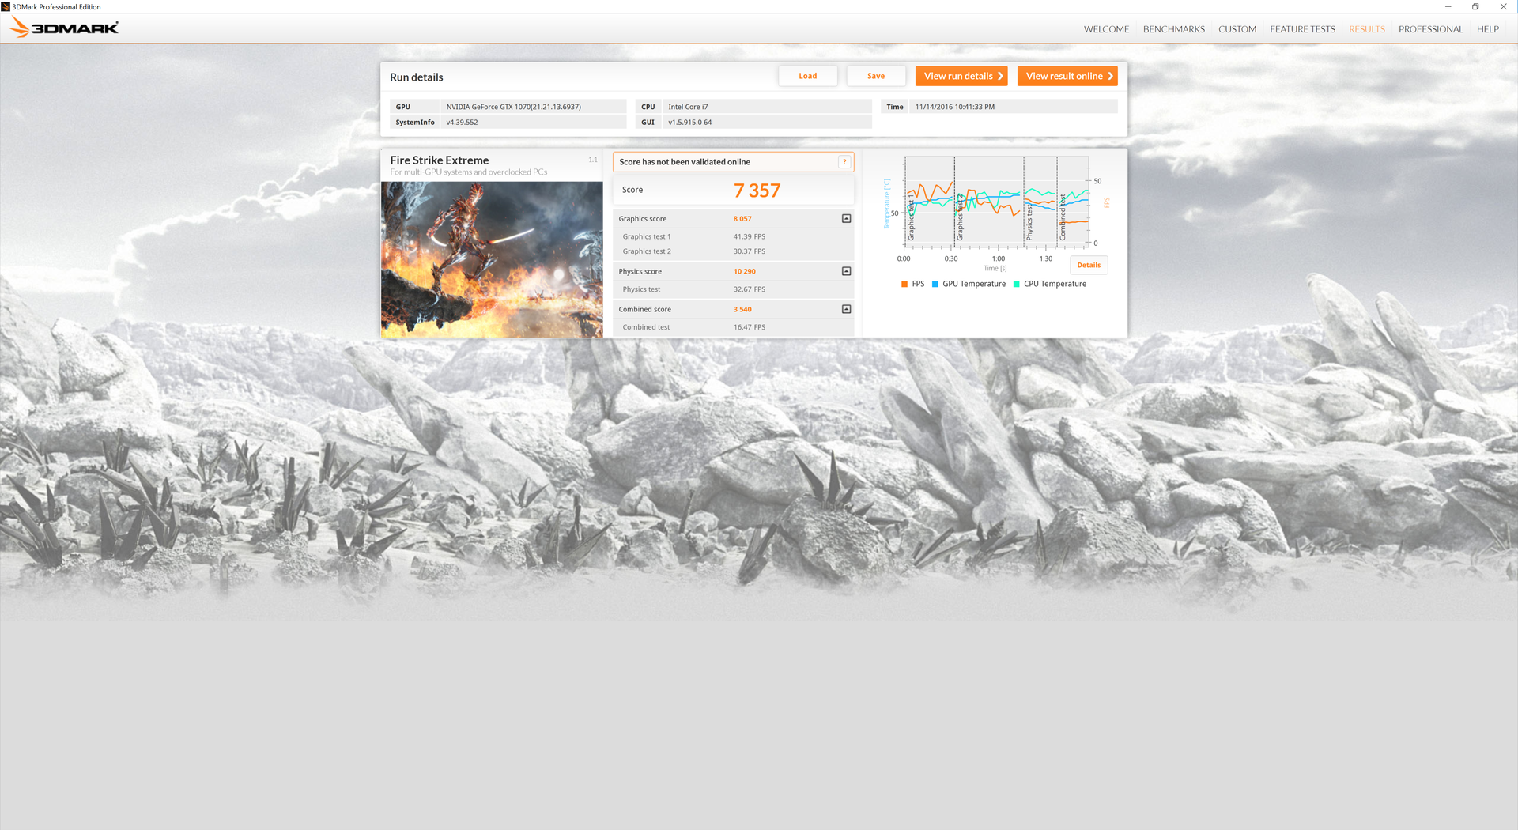Open the BENCHMARKS tab

click(x=1173, y=29)
